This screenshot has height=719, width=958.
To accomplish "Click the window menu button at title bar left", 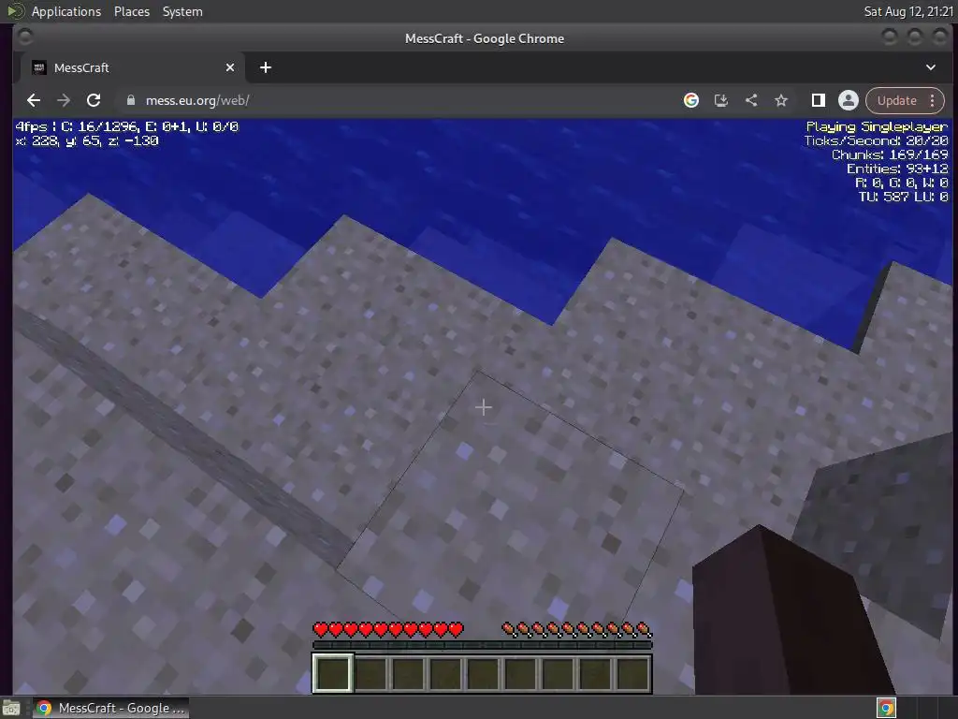I will coord(25,37).
